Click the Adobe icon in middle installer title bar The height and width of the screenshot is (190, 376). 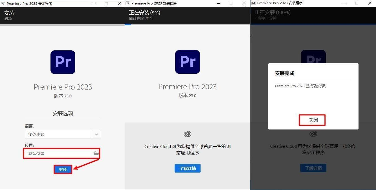pyautogui.click(x=128, y=3)
